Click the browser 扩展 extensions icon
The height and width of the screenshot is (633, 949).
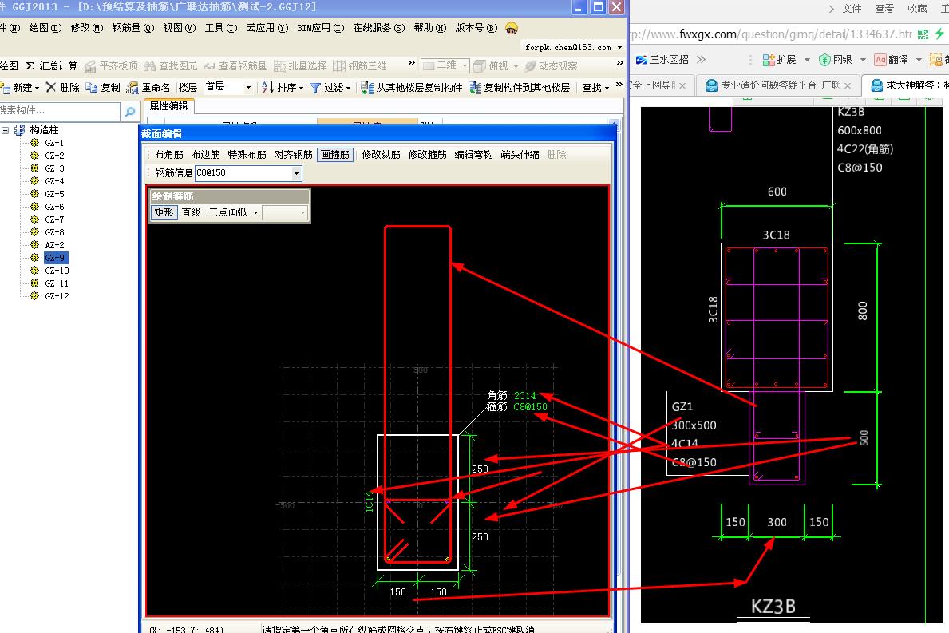[x=769, y=59]
